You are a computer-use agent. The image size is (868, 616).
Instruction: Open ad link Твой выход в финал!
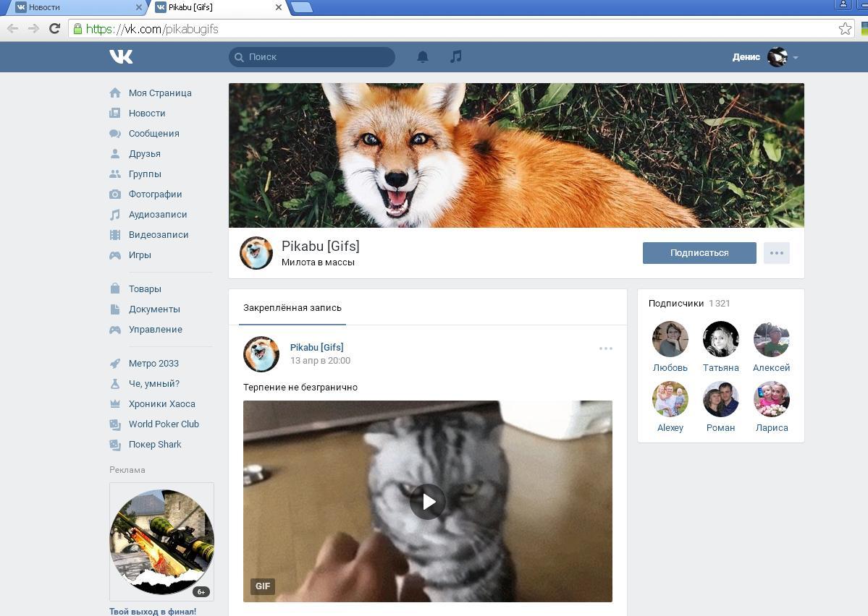click(x=153, y=611)
